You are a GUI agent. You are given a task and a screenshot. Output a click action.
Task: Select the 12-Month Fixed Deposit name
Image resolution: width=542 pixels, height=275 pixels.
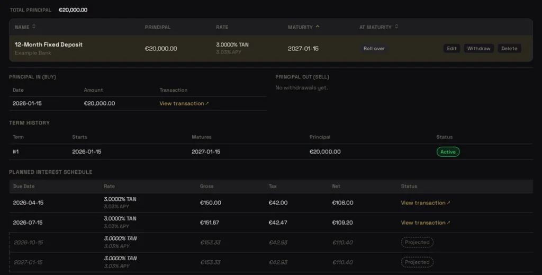pyautogui.click(x=49, y=45)
